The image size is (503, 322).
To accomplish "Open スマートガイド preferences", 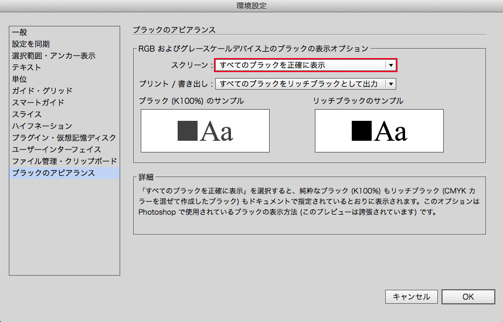I will (64, 103).
